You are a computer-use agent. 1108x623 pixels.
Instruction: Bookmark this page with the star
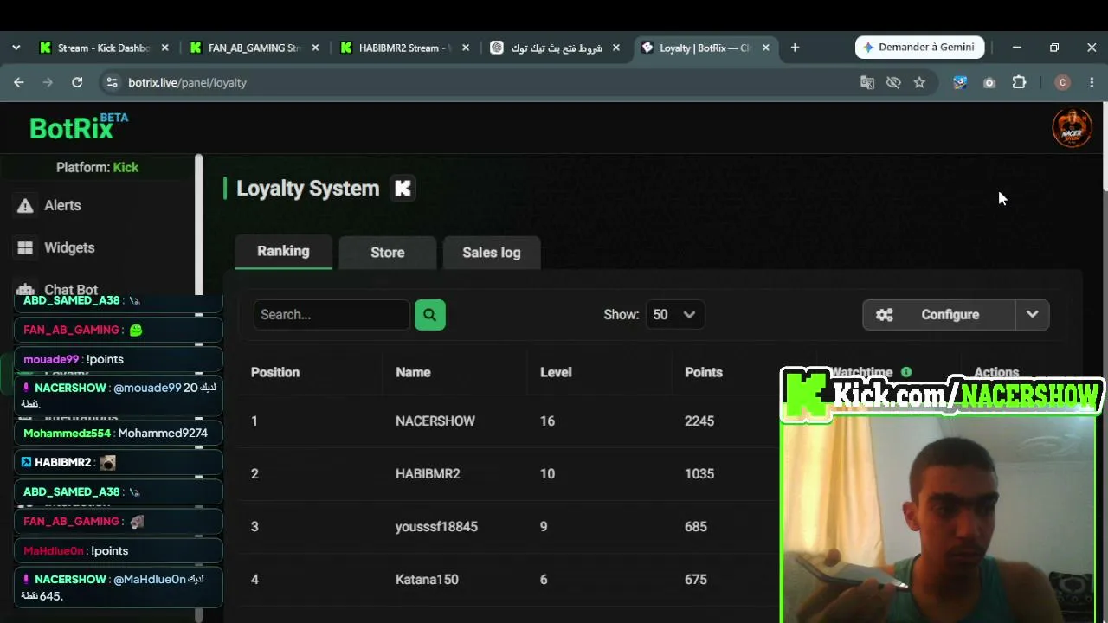[x=919, y=82]
